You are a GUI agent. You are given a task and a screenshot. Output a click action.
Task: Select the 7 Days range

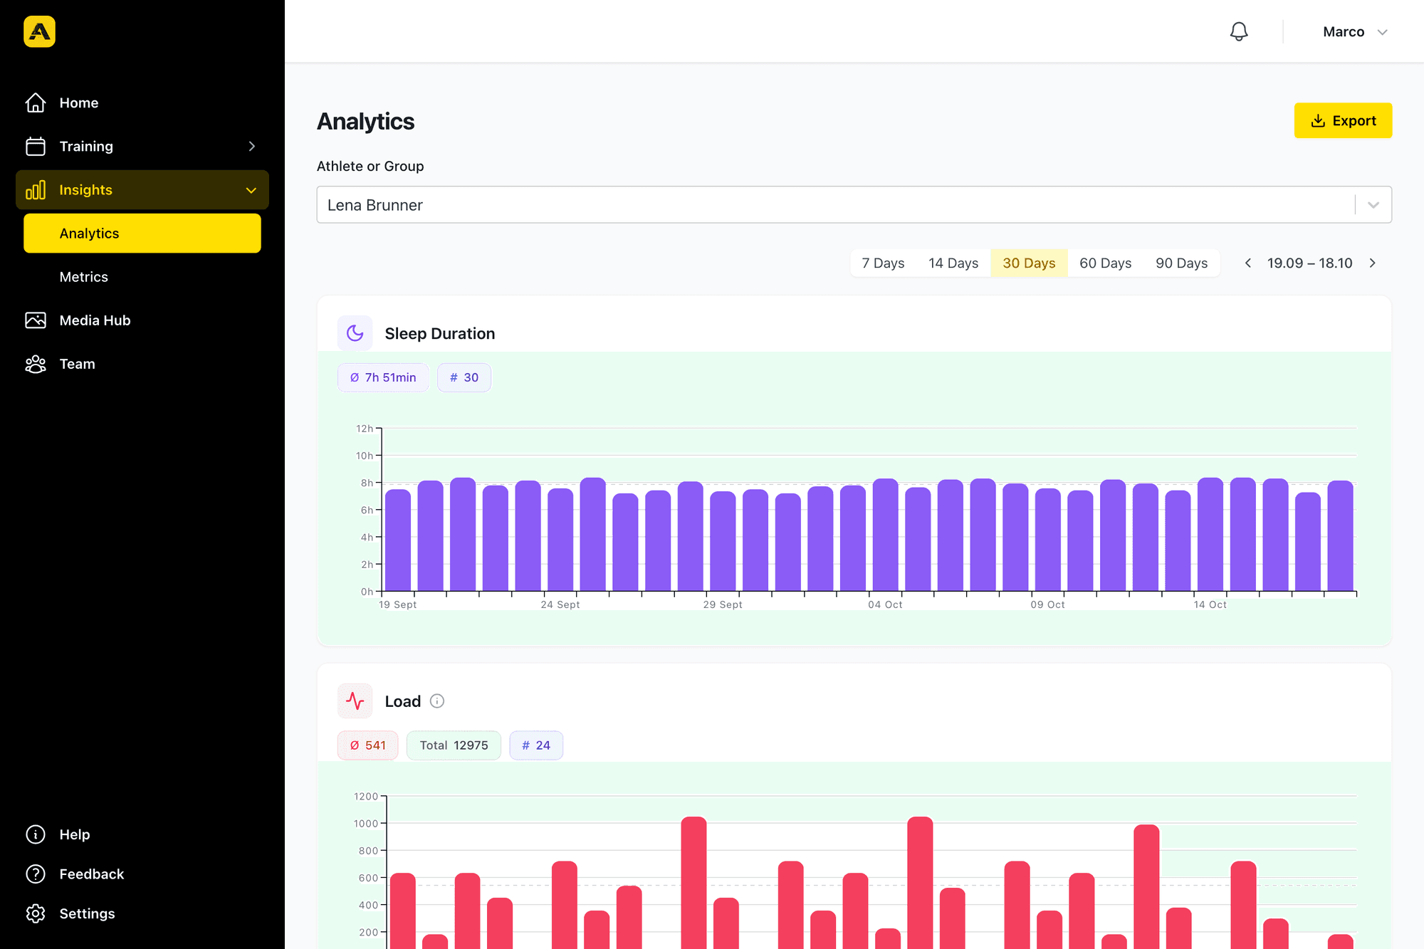click(x=883, y=263)
